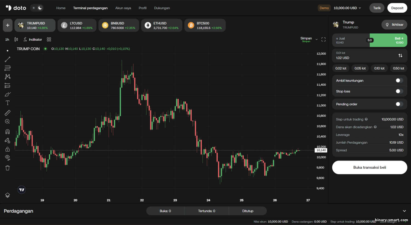This screenshot has height=225, width=411.
Task: Click the Deposit button
Action: pyautogui.click(x=397, y=8)
